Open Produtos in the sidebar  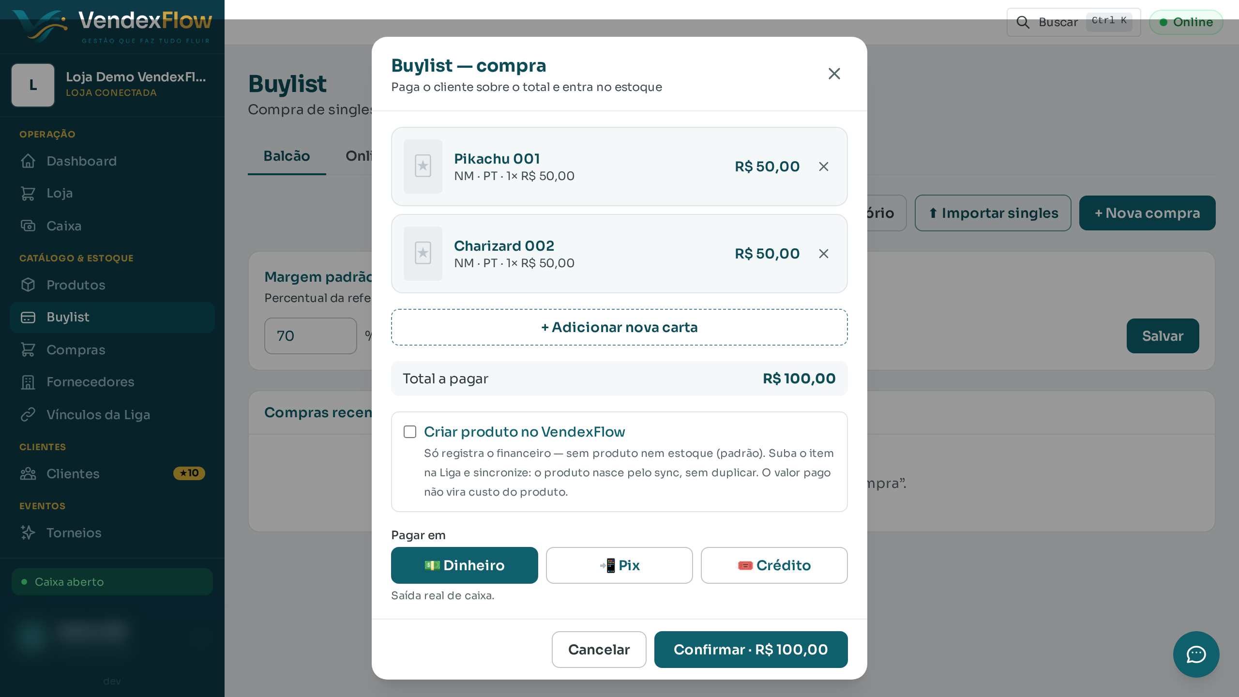click(x=112, y=285)
